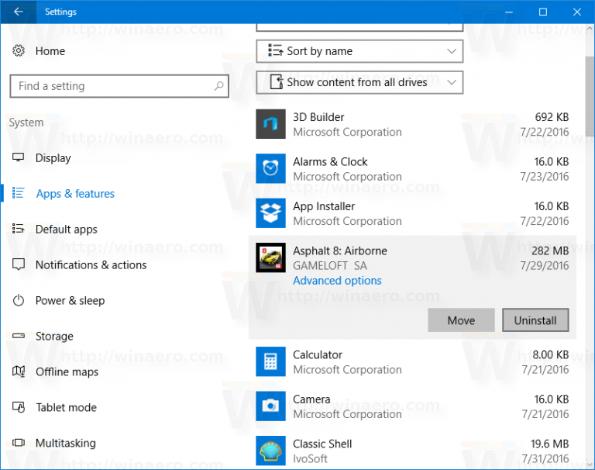This screenshot has height=470, width=595.
Task: Click the Asphalt 8: Airborne title text
Action: [x=340, y=251]
